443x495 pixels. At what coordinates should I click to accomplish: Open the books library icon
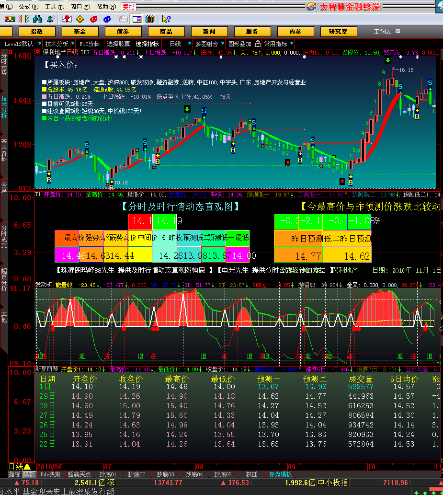(150, 19)
